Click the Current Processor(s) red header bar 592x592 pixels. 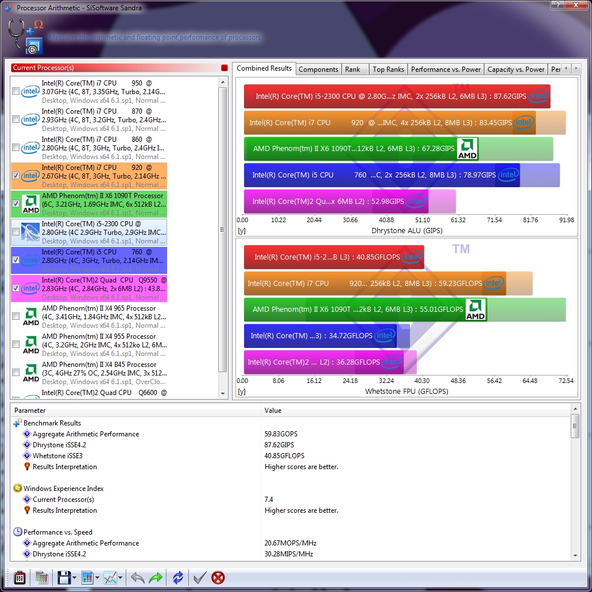coord(119,68)
